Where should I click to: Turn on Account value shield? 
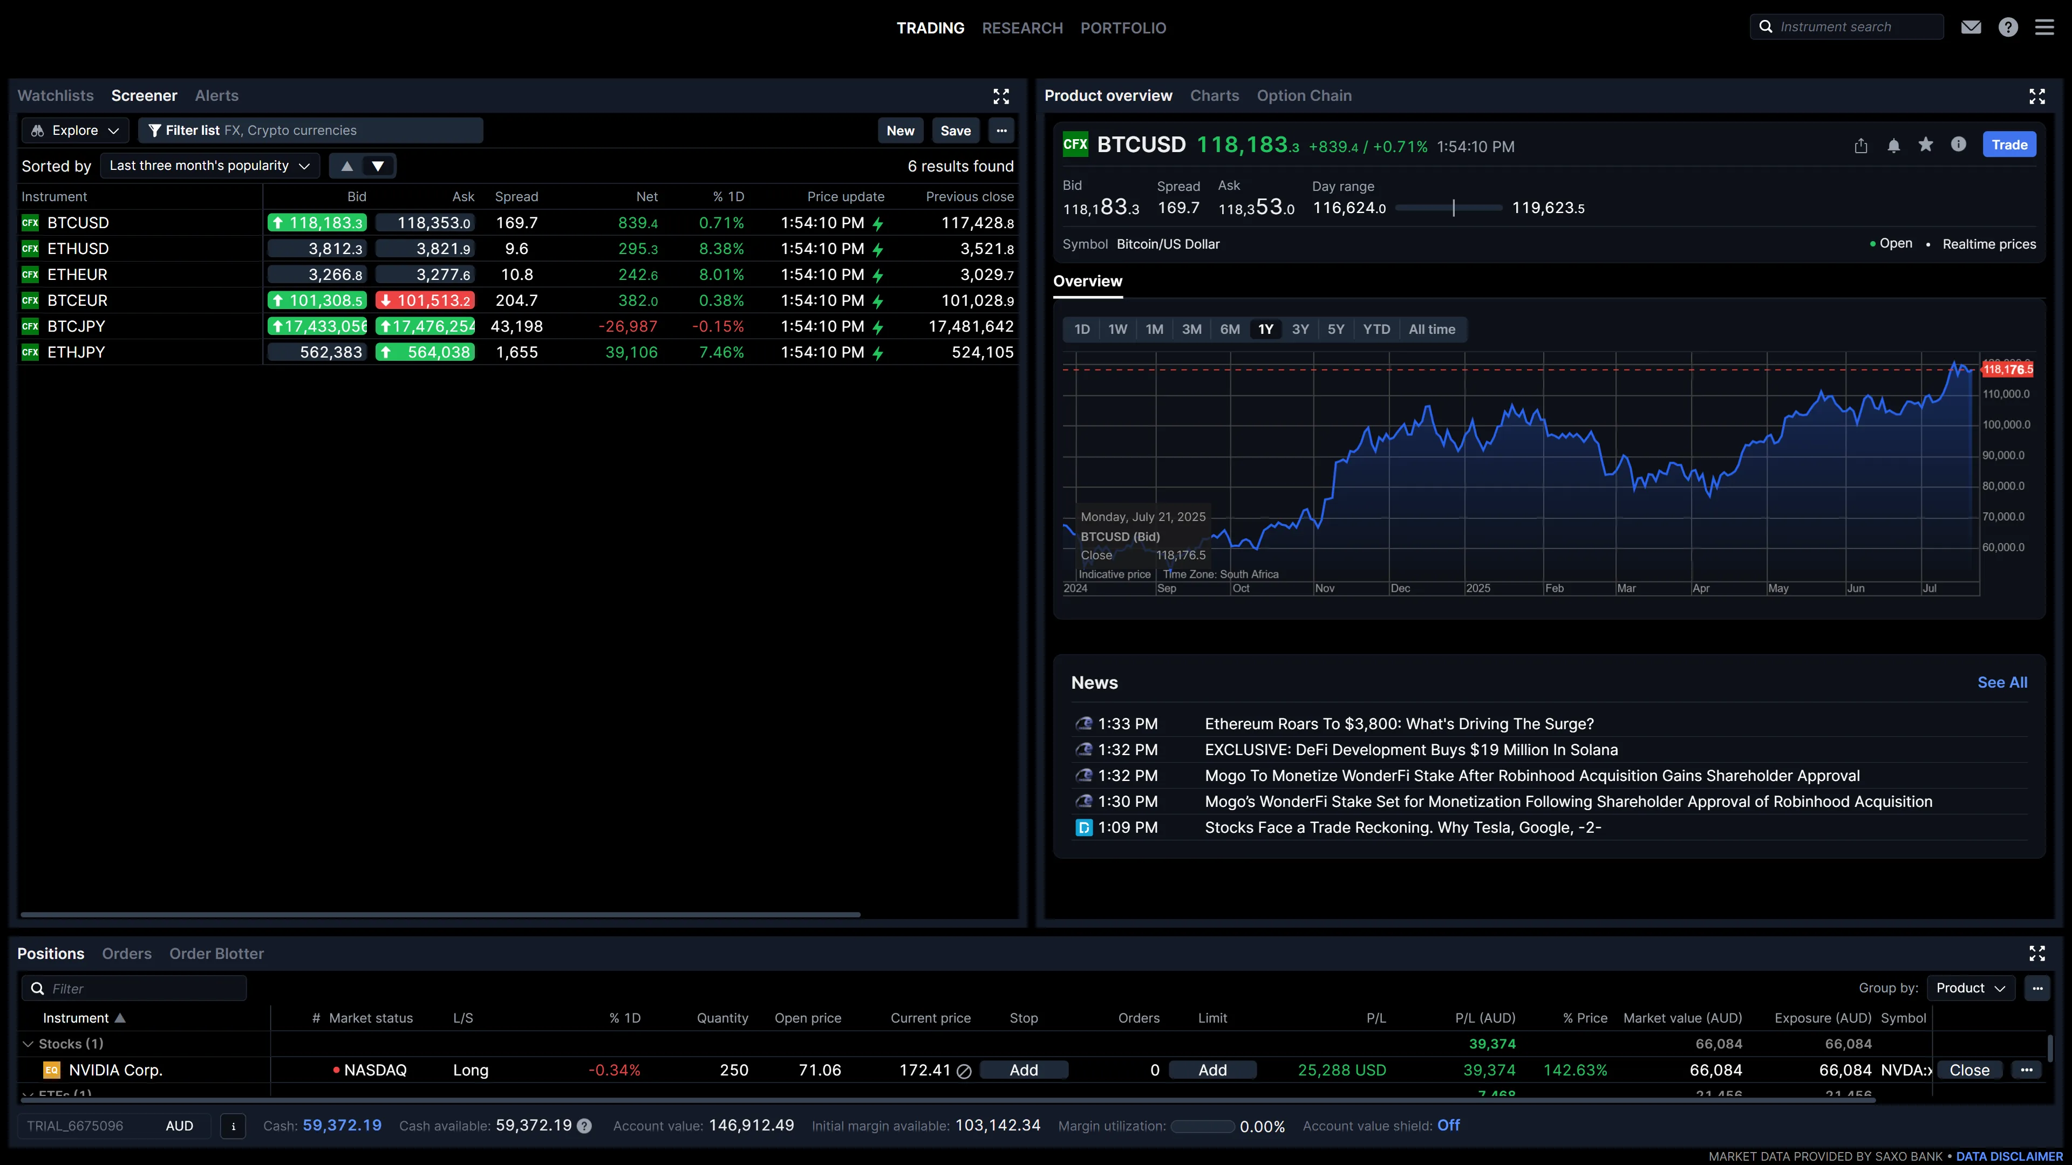point(1449,1126)
